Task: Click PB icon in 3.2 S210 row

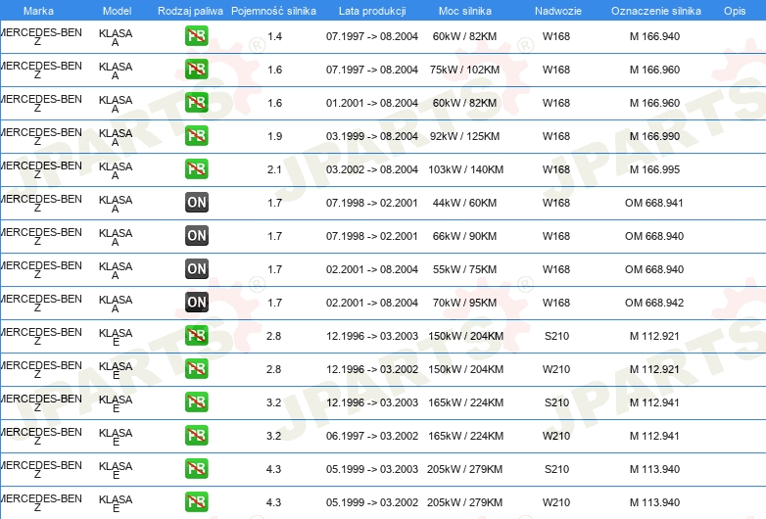Action: click(x=196, y=401)
